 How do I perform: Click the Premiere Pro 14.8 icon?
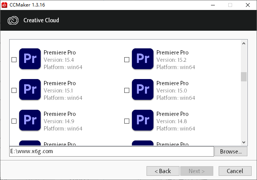(x=142, y=121)
